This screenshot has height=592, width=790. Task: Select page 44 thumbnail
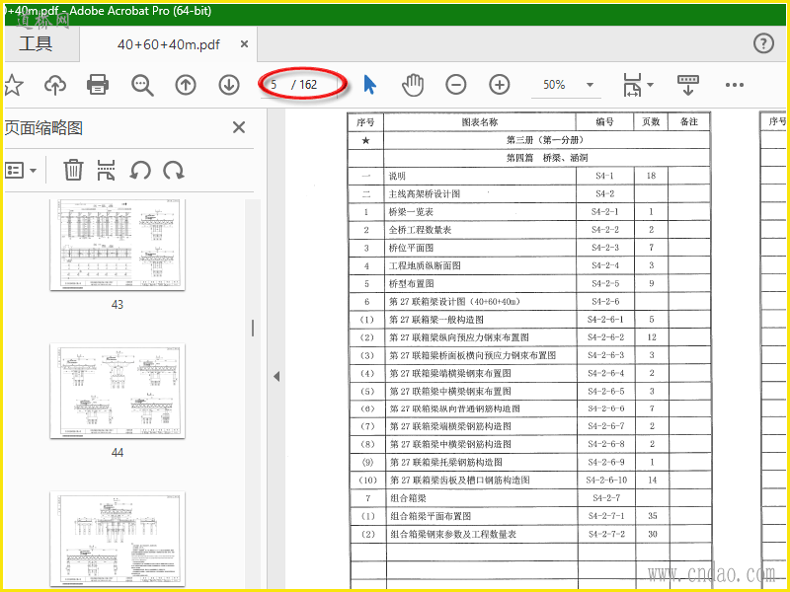click(118, 391)
